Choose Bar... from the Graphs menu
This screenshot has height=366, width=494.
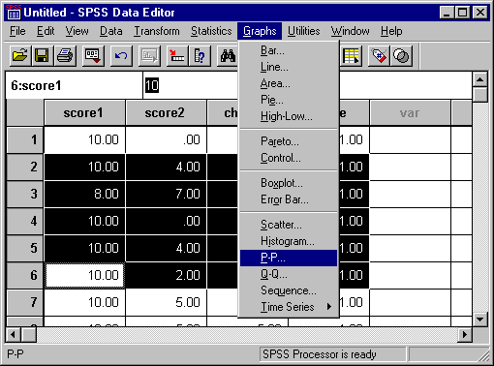(289, 50)
